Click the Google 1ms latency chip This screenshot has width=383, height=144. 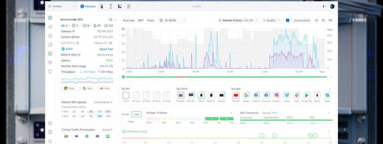click(87, 88)
